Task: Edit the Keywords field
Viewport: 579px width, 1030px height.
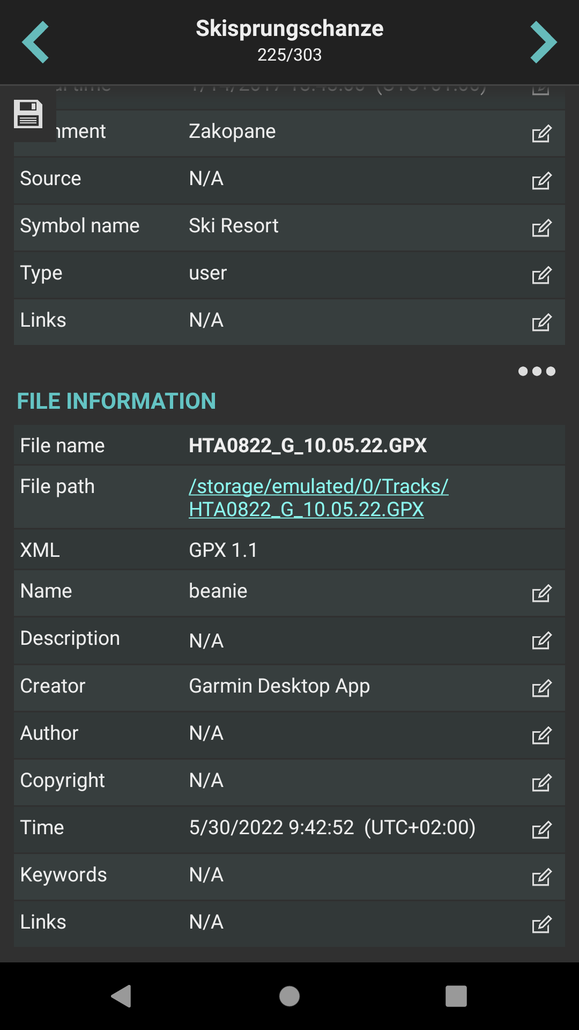Action: (x=541, y=877)
